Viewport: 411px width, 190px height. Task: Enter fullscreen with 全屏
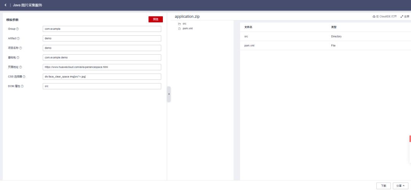pos(405,17)
